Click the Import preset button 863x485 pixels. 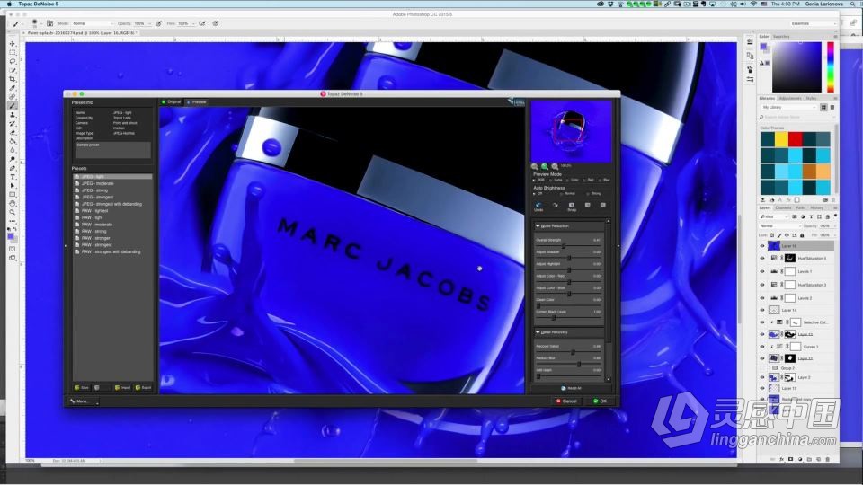point(123,388)
